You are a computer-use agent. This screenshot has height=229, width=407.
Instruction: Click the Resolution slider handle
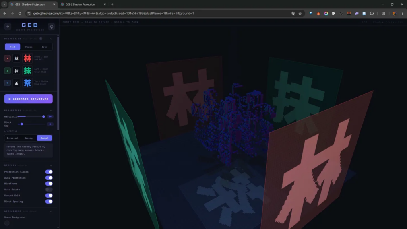(43, 116)
